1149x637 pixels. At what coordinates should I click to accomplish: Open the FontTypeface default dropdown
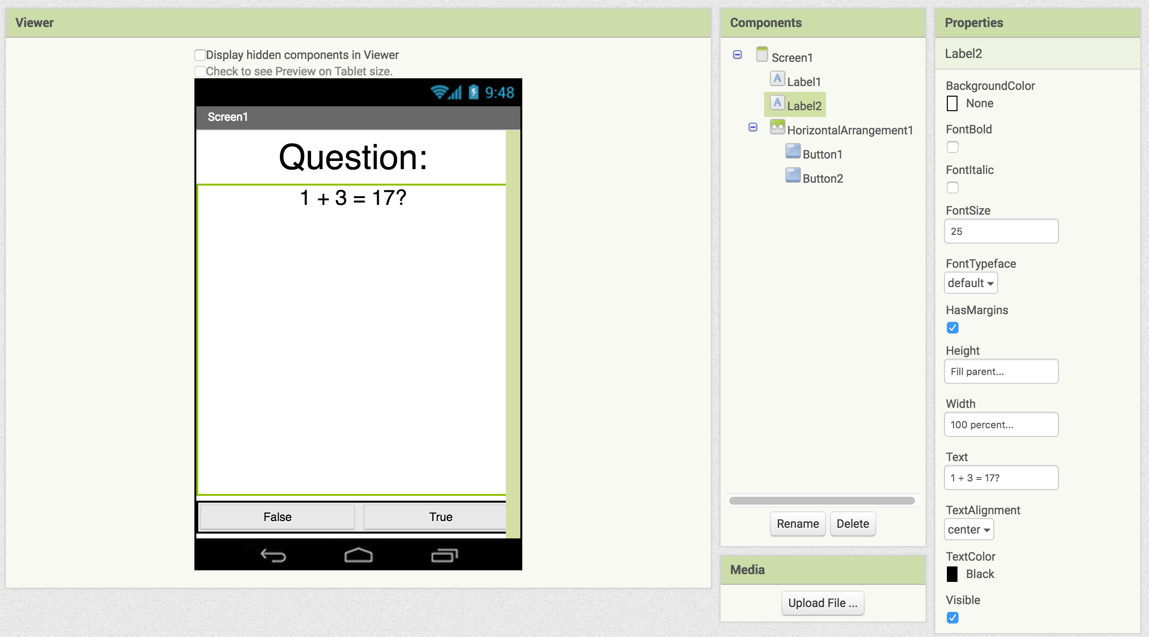(x=970, y=283)
